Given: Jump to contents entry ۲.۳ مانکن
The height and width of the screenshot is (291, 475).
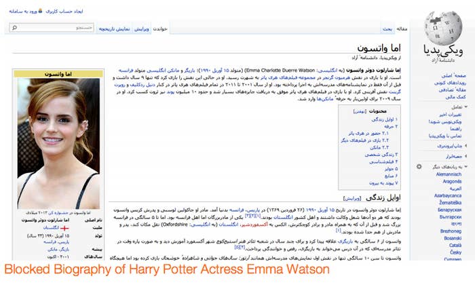Looking at the screenshot, I should point(379,147).
